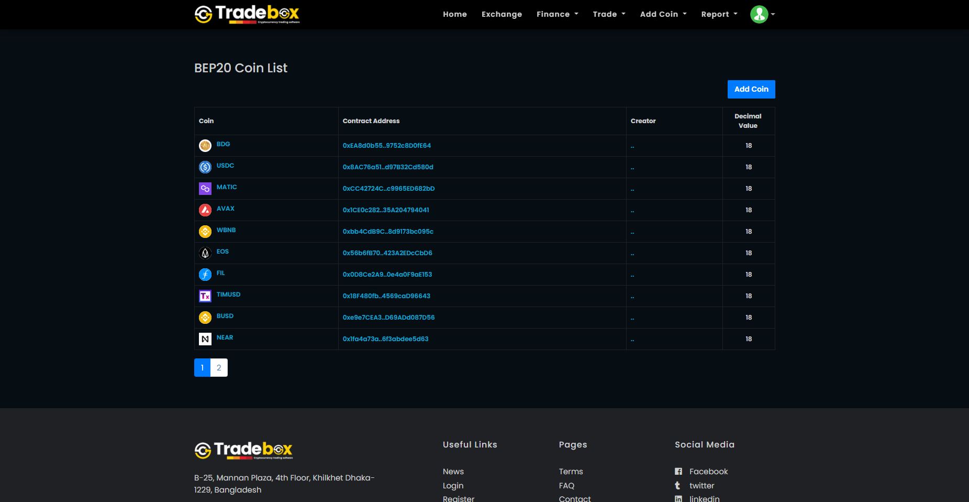The image size is (969, 502).
Task: Click the News footer link
Action: 453,472
